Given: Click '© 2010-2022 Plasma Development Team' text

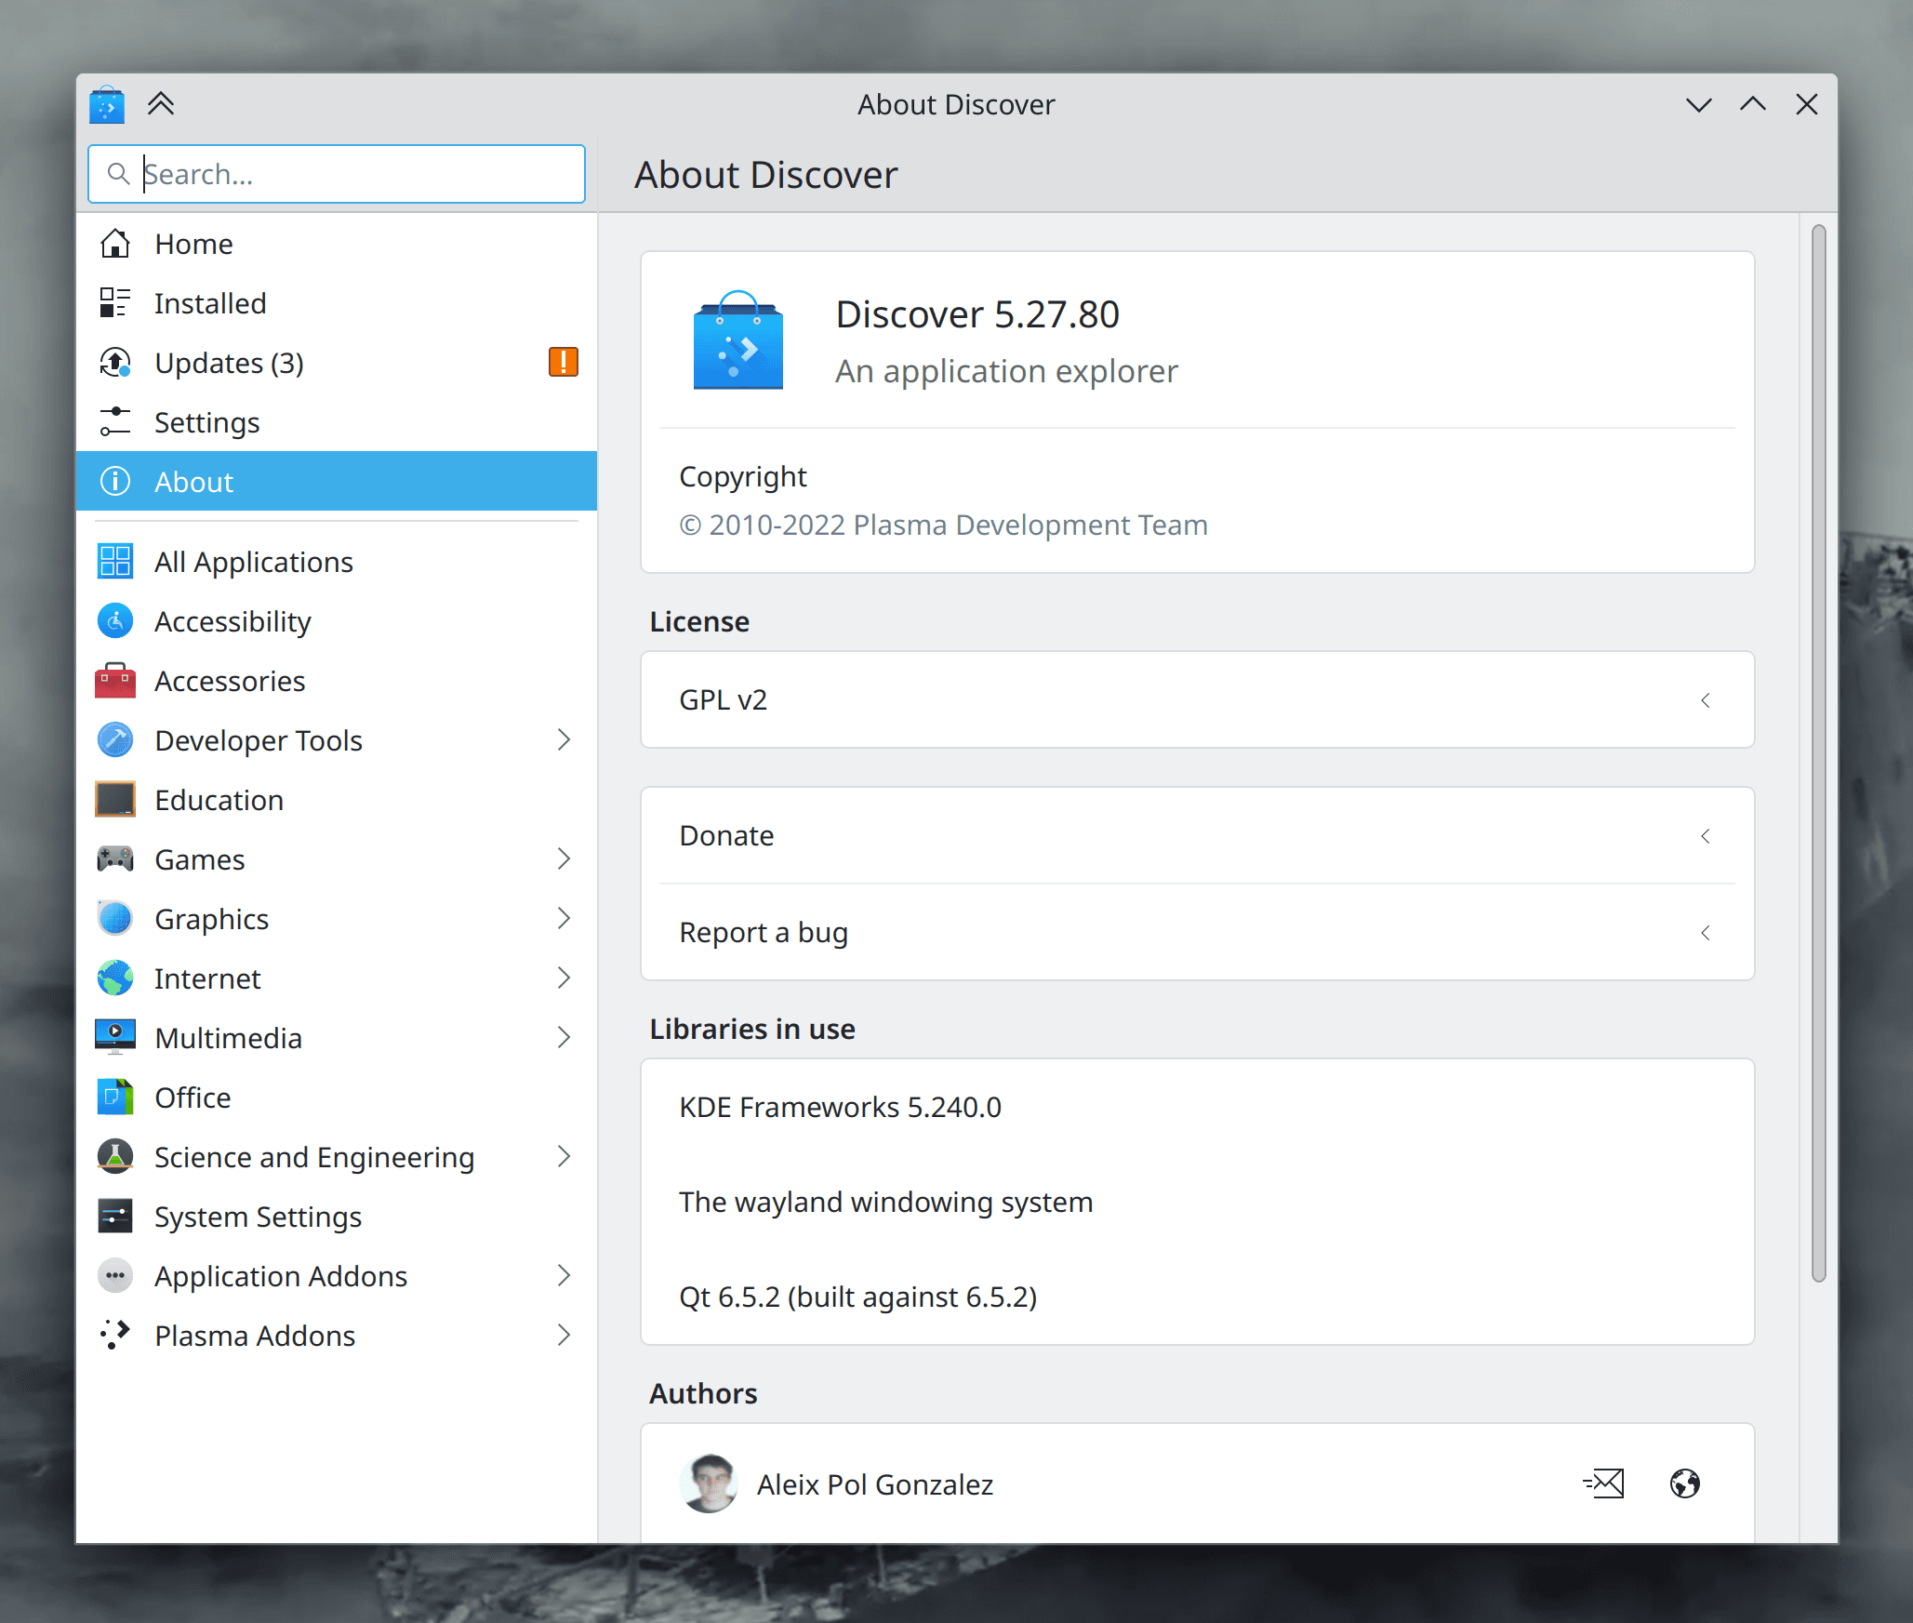Looking at the screenshot, I should (x=943, y=525).
